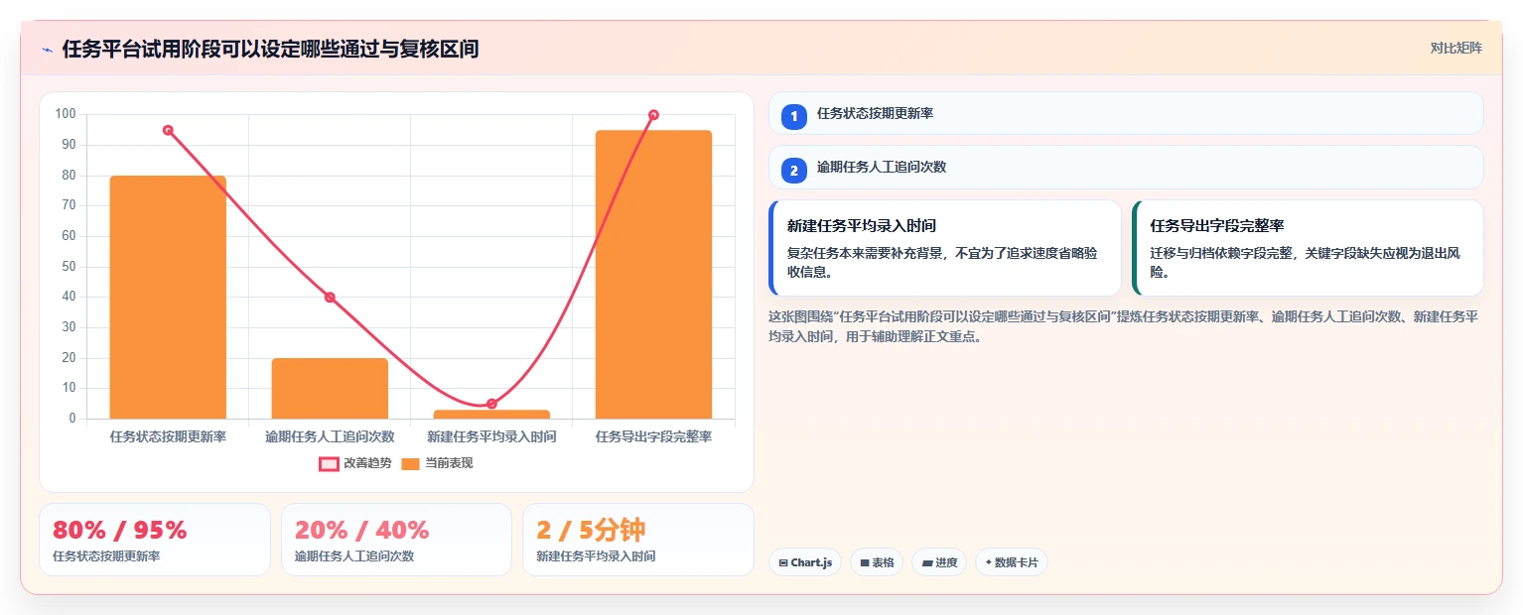Click the number 2 badge icon
The image size is (1523, 615).
coord(793,171)
